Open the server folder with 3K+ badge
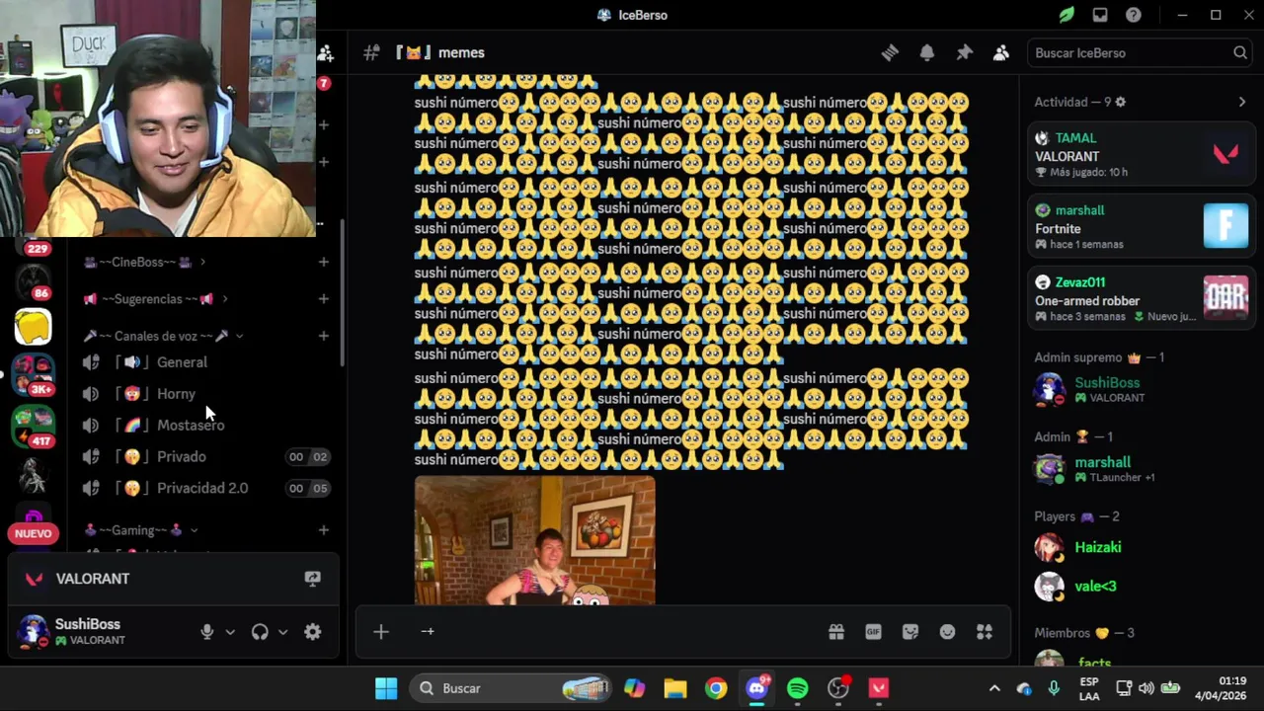 click(33, 375)
